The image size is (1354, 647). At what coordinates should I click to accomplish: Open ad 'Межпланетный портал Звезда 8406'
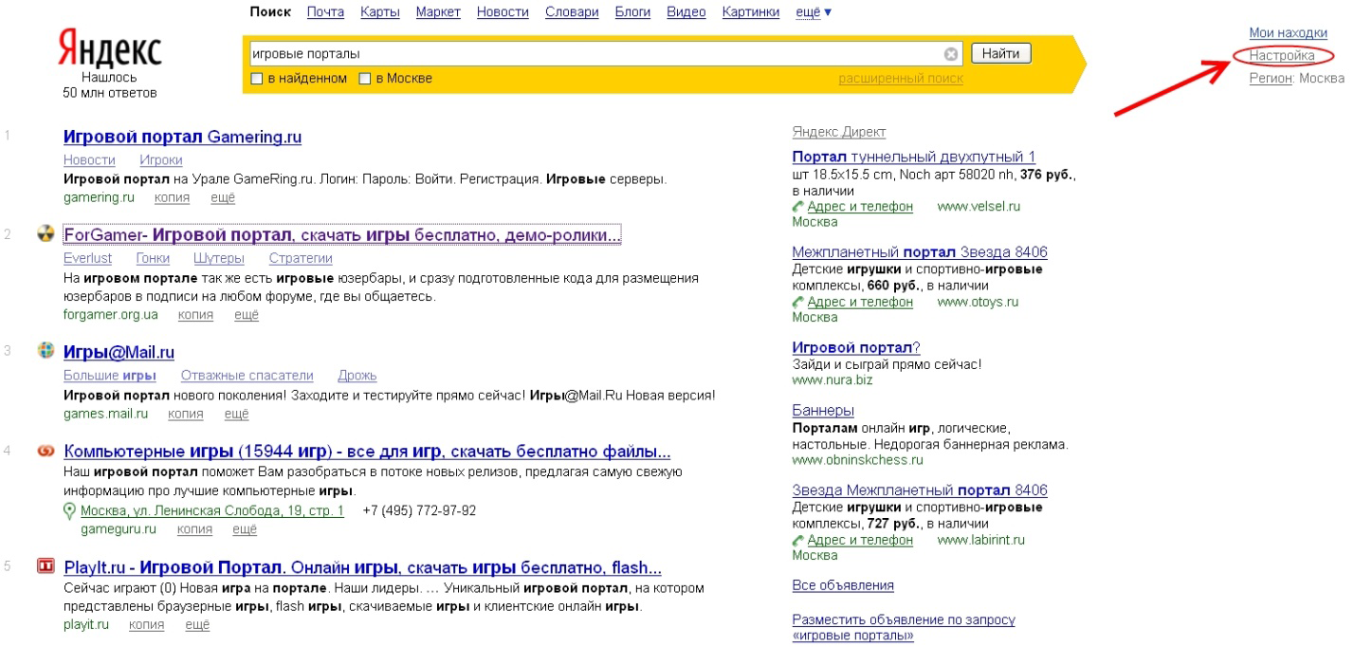[920, 252]
